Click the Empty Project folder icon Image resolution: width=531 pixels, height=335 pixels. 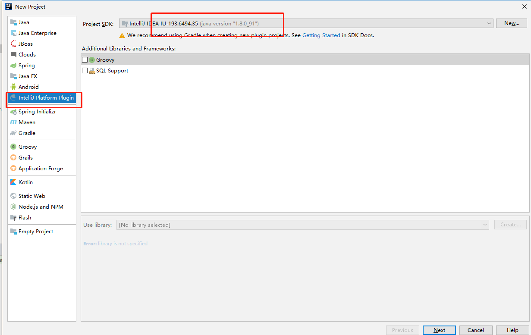13,232
